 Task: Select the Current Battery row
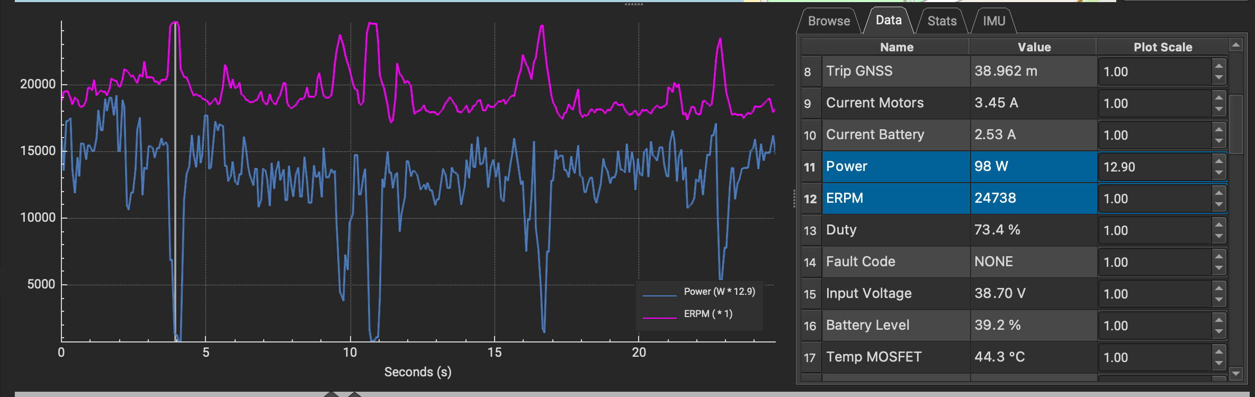pos(895,135)
